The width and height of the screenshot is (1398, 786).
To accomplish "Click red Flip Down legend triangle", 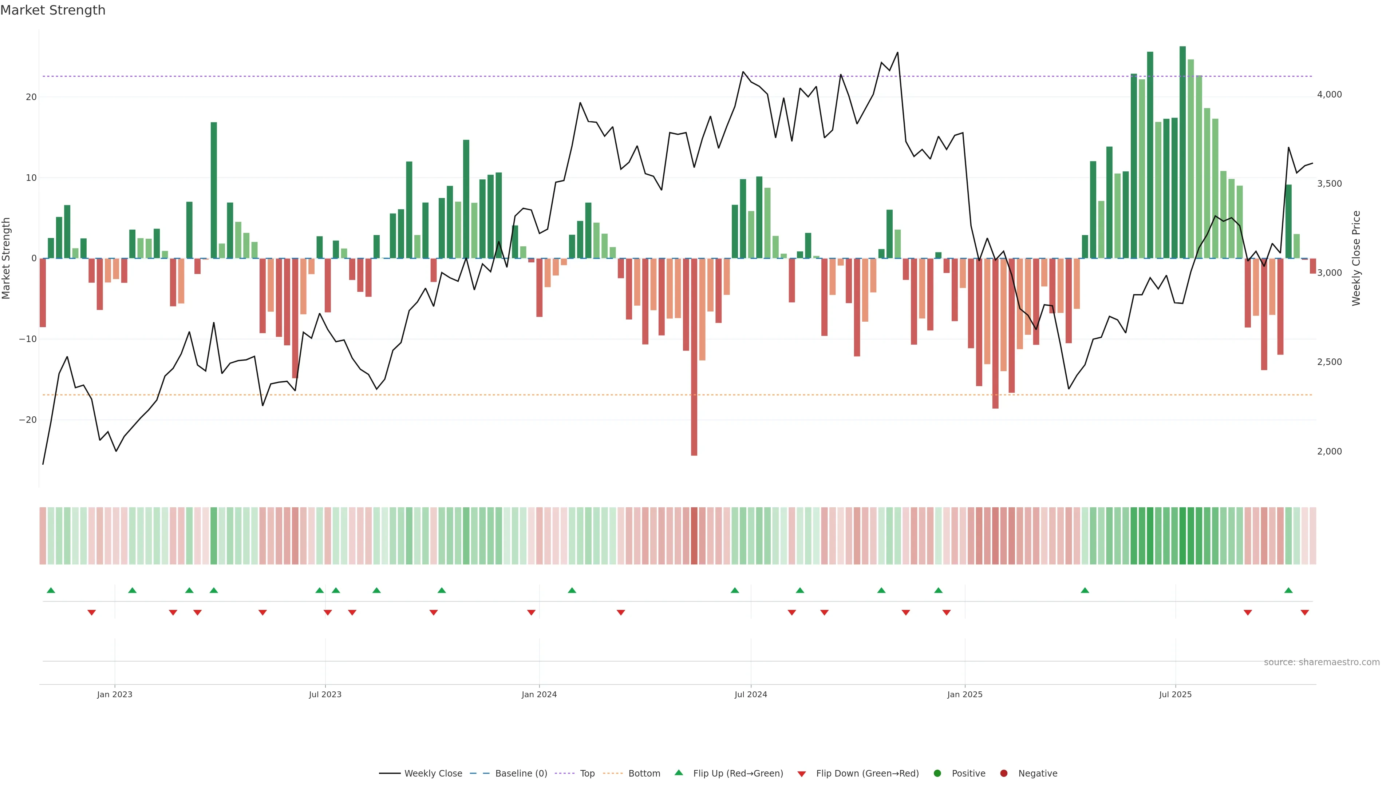I will pyautogui.click(x=802, y=774).
